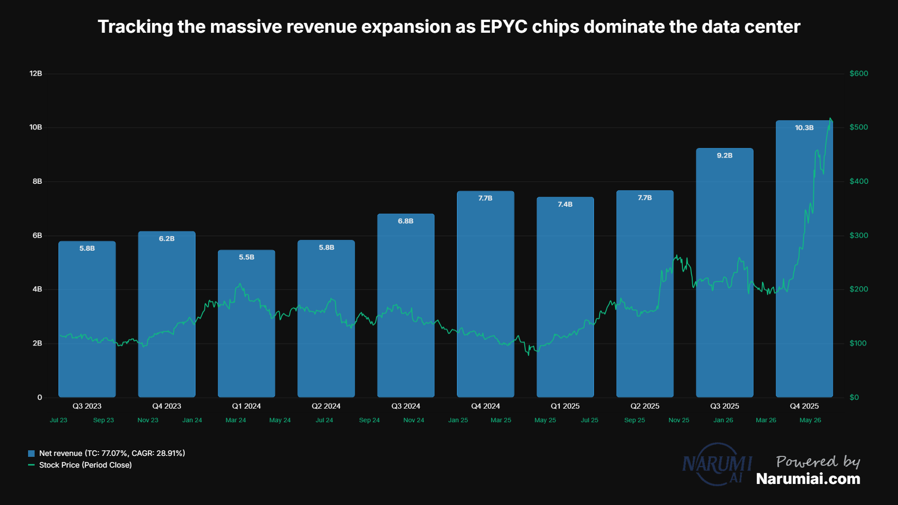Click the Nov 24 date tick
This screenshot has height=505, width=898.
click(x=414, y=420)
